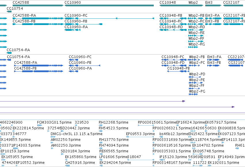The width and height of the screenshot is (245, 167).
Task: Select transcript CG10948-RC
Action: point(174,24)
